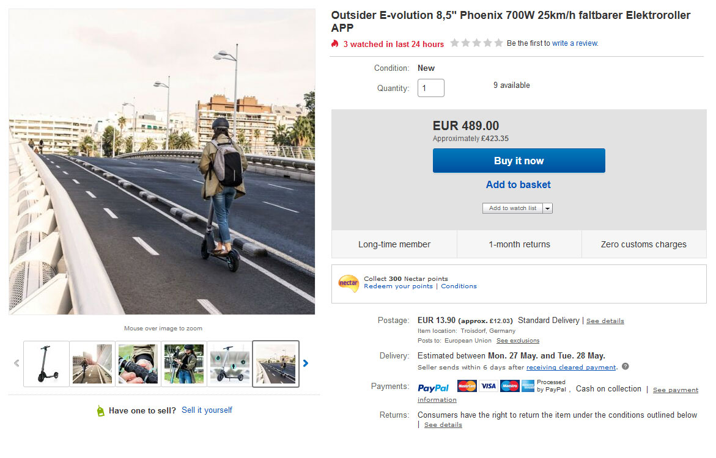
Task: Click the PayPal logo
Action: pyautogui.click(x=433, y=388)
